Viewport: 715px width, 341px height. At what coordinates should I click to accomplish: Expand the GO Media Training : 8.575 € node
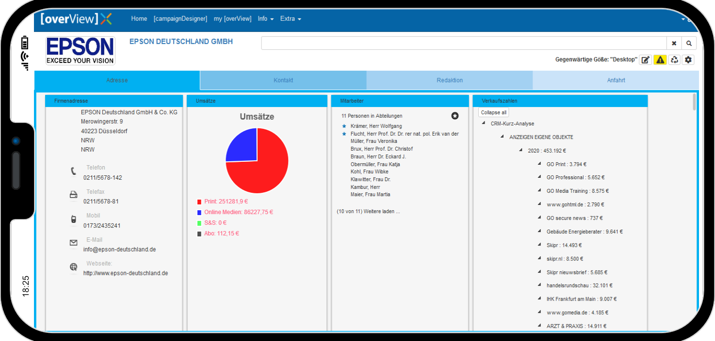[x=539, y=191]
